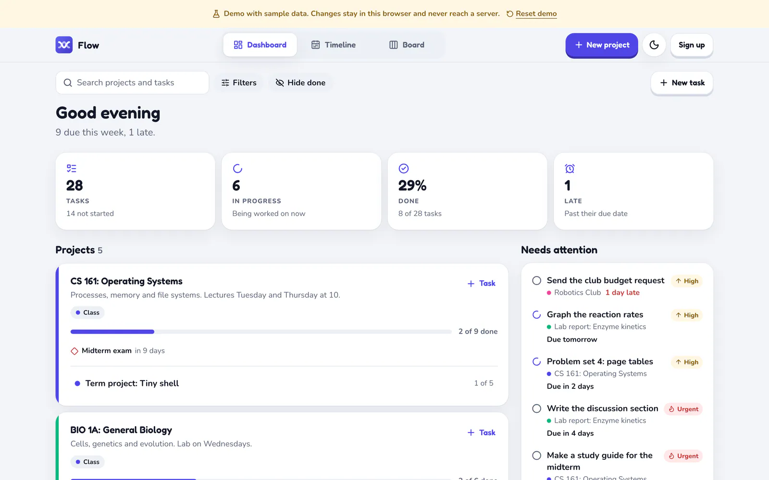Viewport: 769px width, 480px height.
Task: Click 'Lab report: Enzyme kinetics' under Write the discussion
Action: coord(600,420)
